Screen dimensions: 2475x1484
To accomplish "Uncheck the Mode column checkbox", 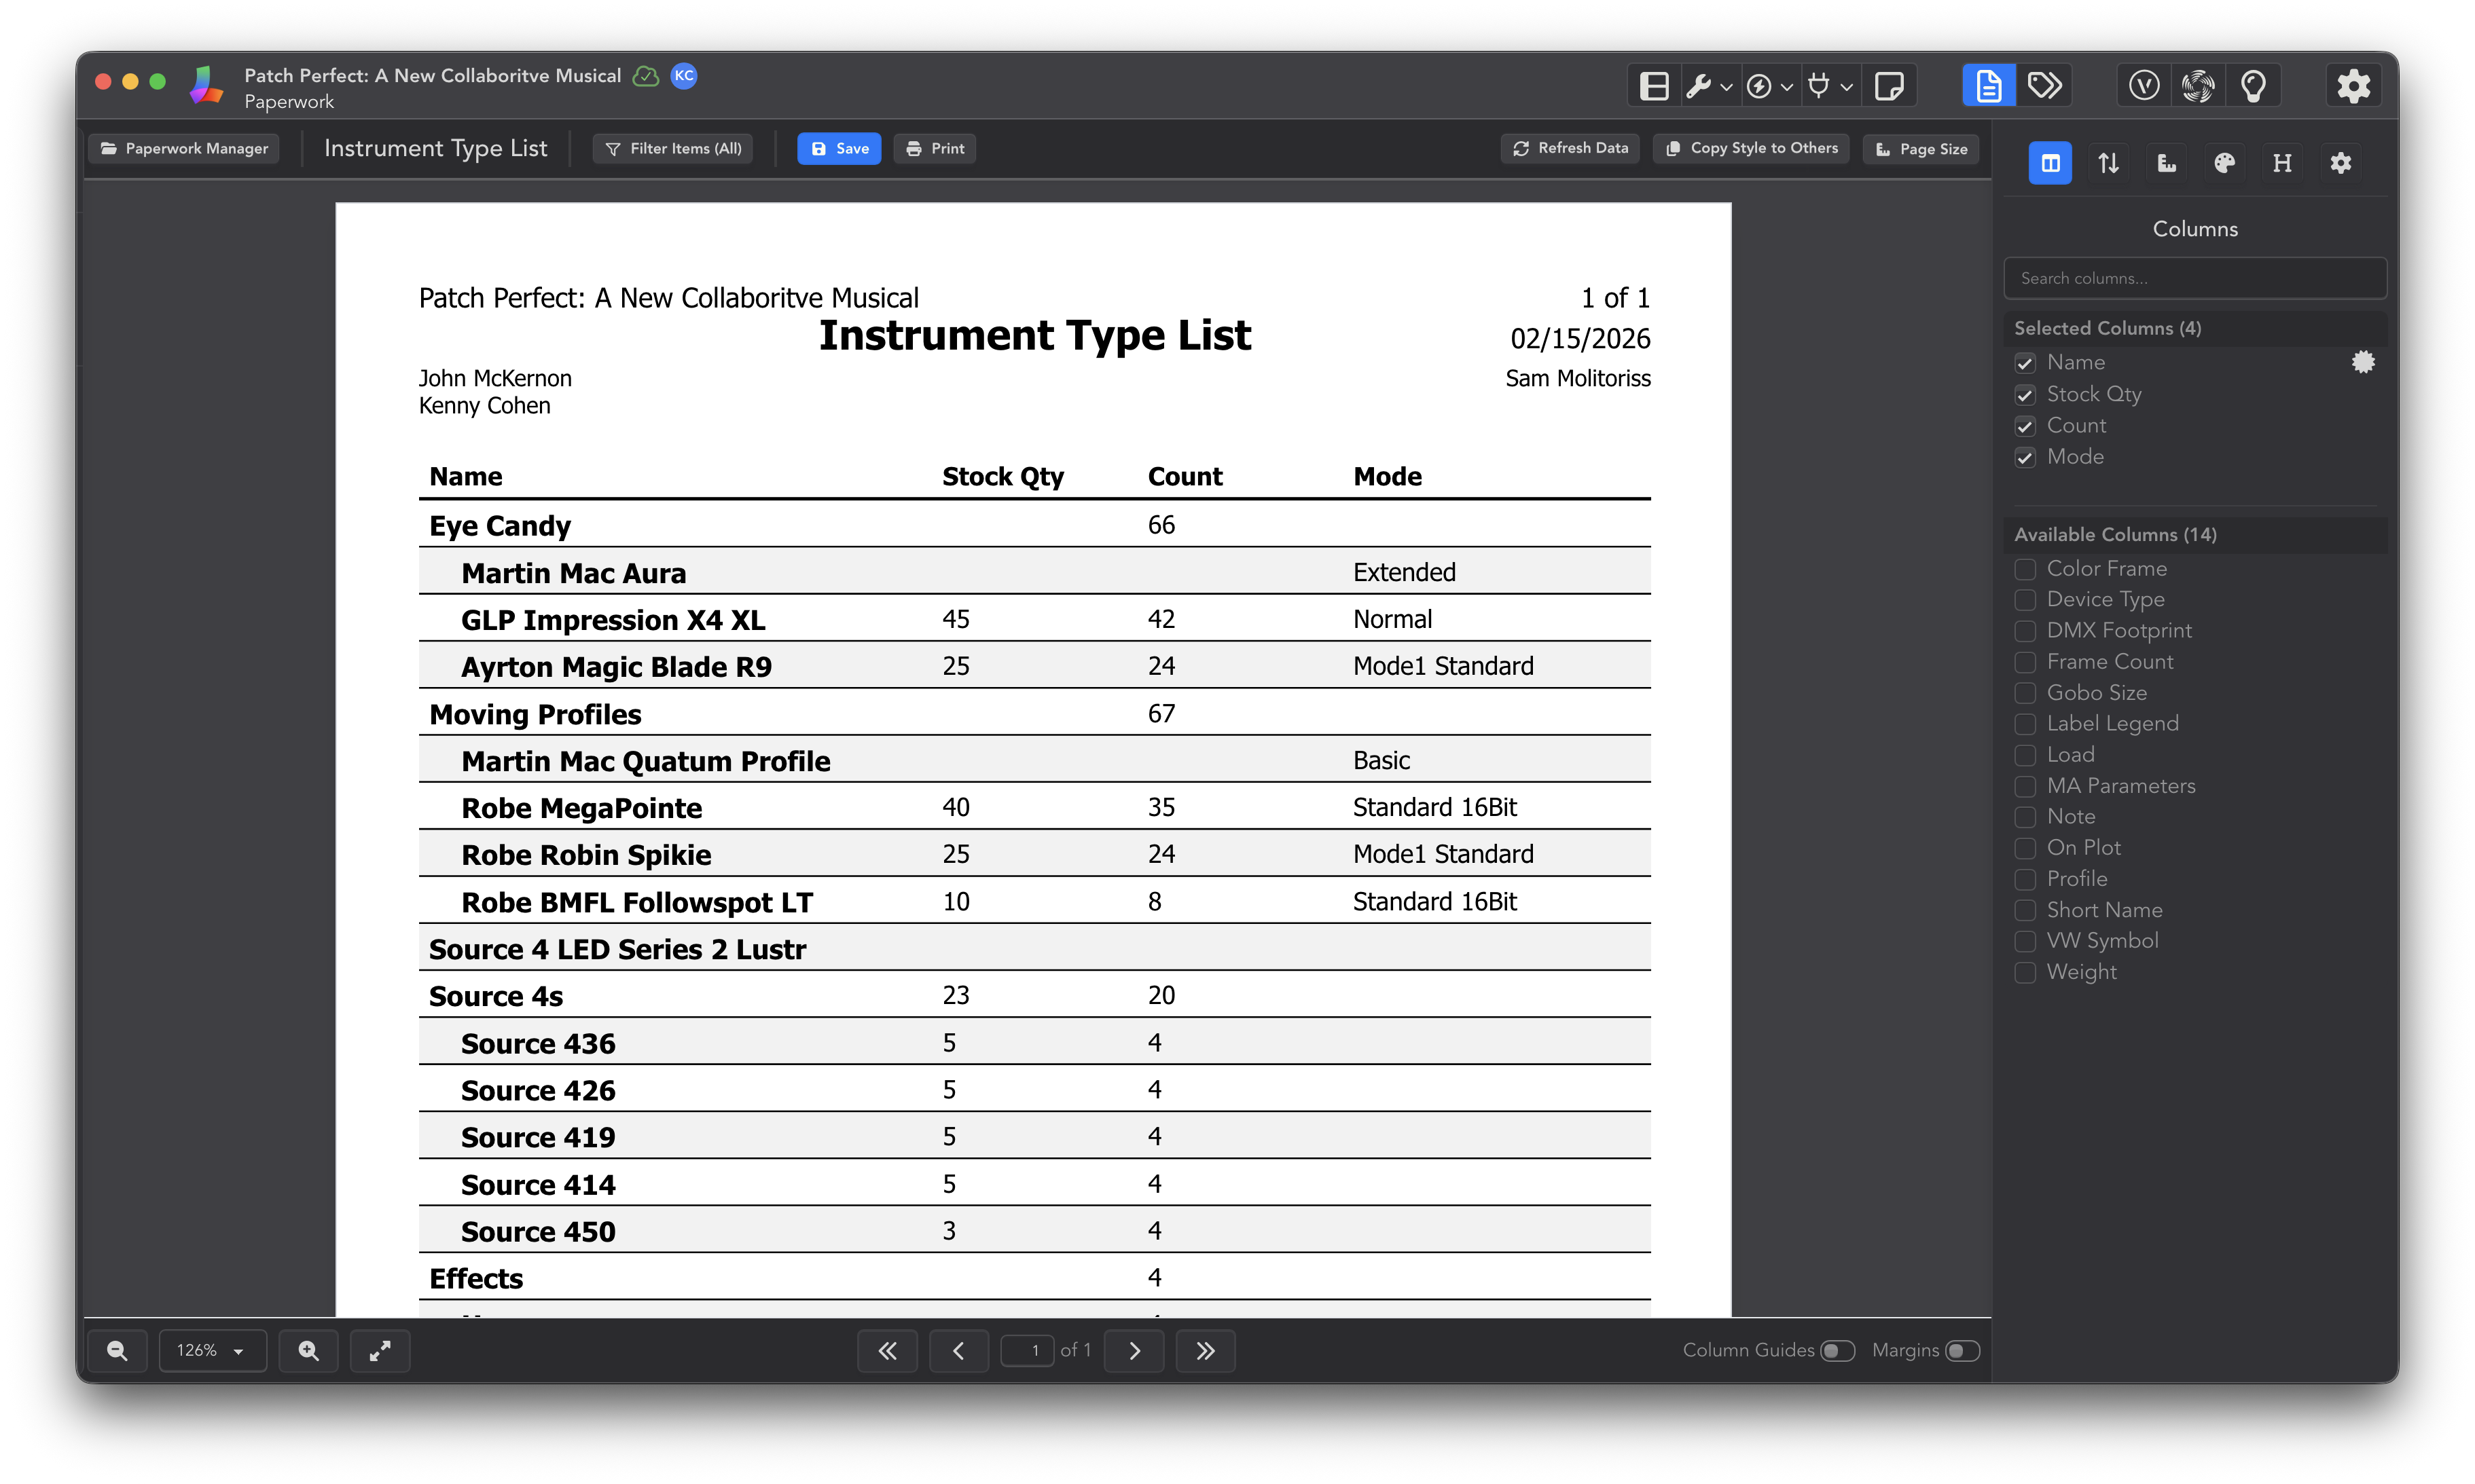I will tap(2025, 457).
